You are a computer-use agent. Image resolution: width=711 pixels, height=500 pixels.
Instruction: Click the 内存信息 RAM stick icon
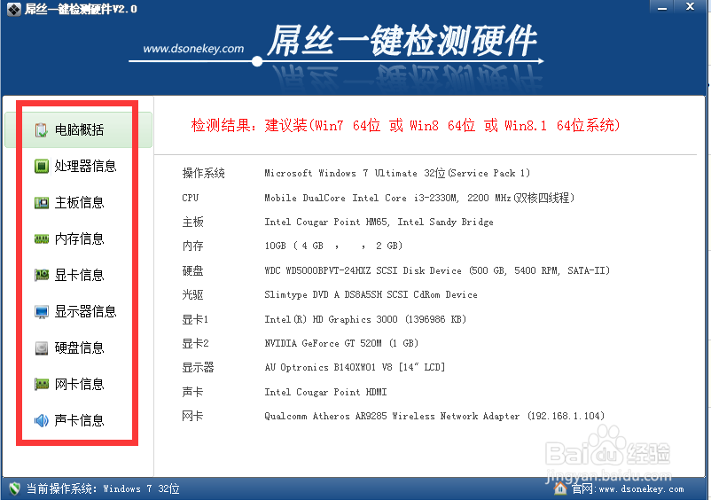(x=42, y=238)
